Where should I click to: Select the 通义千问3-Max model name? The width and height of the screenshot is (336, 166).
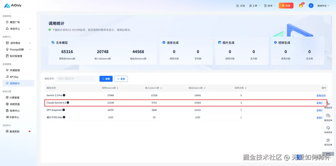(x=54, y=117)
